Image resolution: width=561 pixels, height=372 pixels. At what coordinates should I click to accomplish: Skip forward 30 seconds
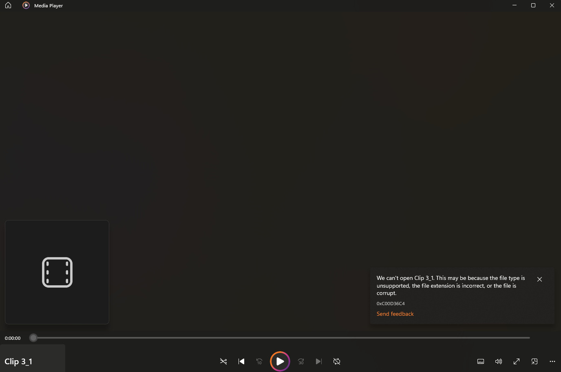pyautogui.click(x=301, y=361)
